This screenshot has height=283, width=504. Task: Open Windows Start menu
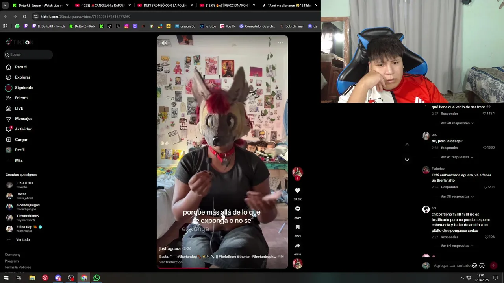(x=6, y=278)
